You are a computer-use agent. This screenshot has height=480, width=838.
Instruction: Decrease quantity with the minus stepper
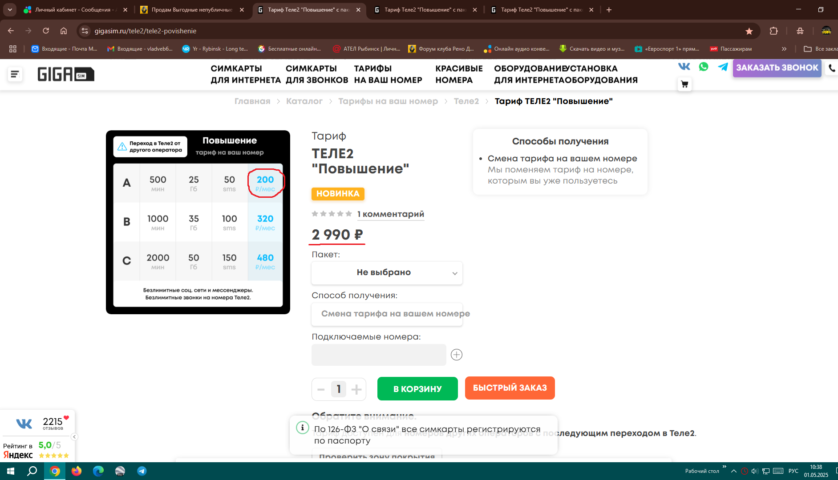pyautogui.click(x=321, y=389)
